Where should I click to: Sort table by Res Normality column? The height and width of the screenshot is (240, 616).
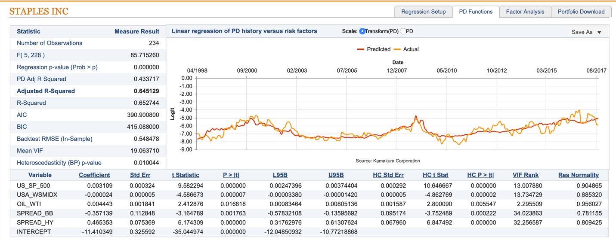click(579, 175)
